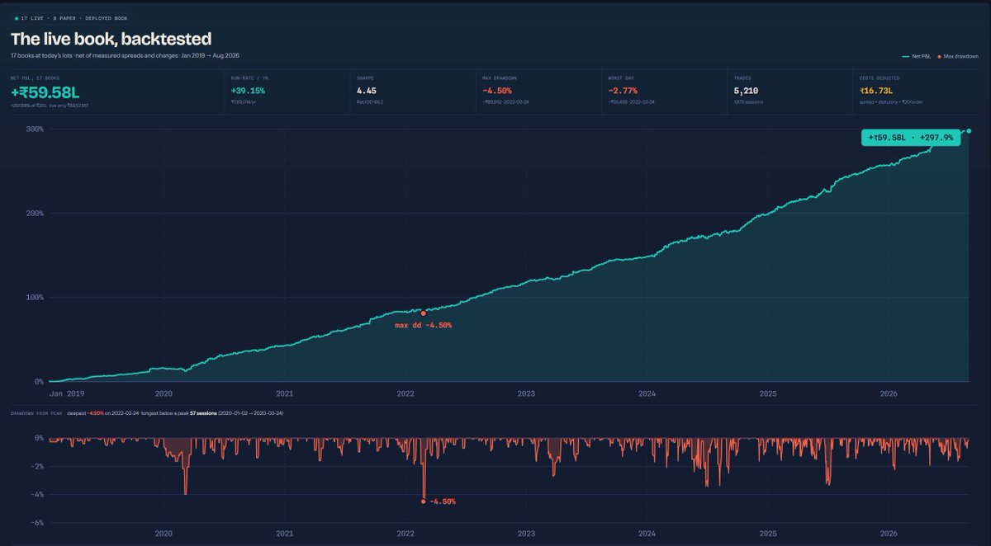Click the '-6%' drawdown axis label
The image size is (991, 546).
(x=36, y=522)
